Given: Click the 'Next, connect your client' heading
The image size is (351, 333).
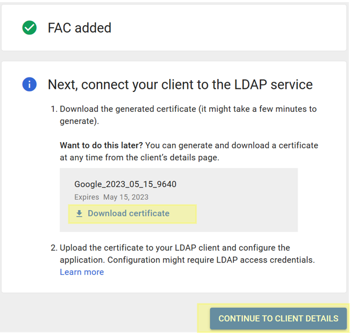Looking at the screenshot, I should pos(180,84).
